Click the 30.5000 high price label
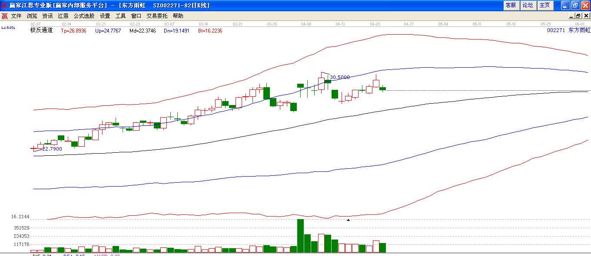Viewport: 591px width, 256px height. tap(340, 77)
